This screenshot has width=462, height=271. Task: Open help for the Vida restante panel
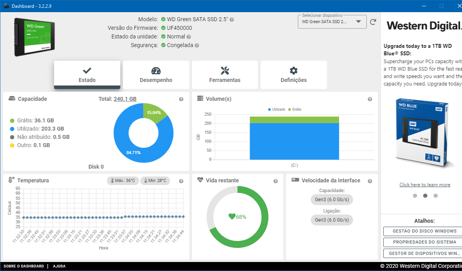click(x=275, y=181)
